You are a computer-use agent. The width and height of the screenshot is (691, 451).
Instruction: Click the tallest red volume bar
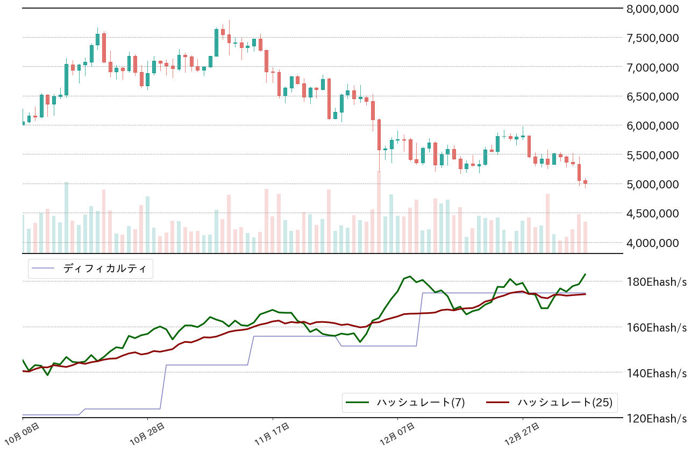[379, 212]
